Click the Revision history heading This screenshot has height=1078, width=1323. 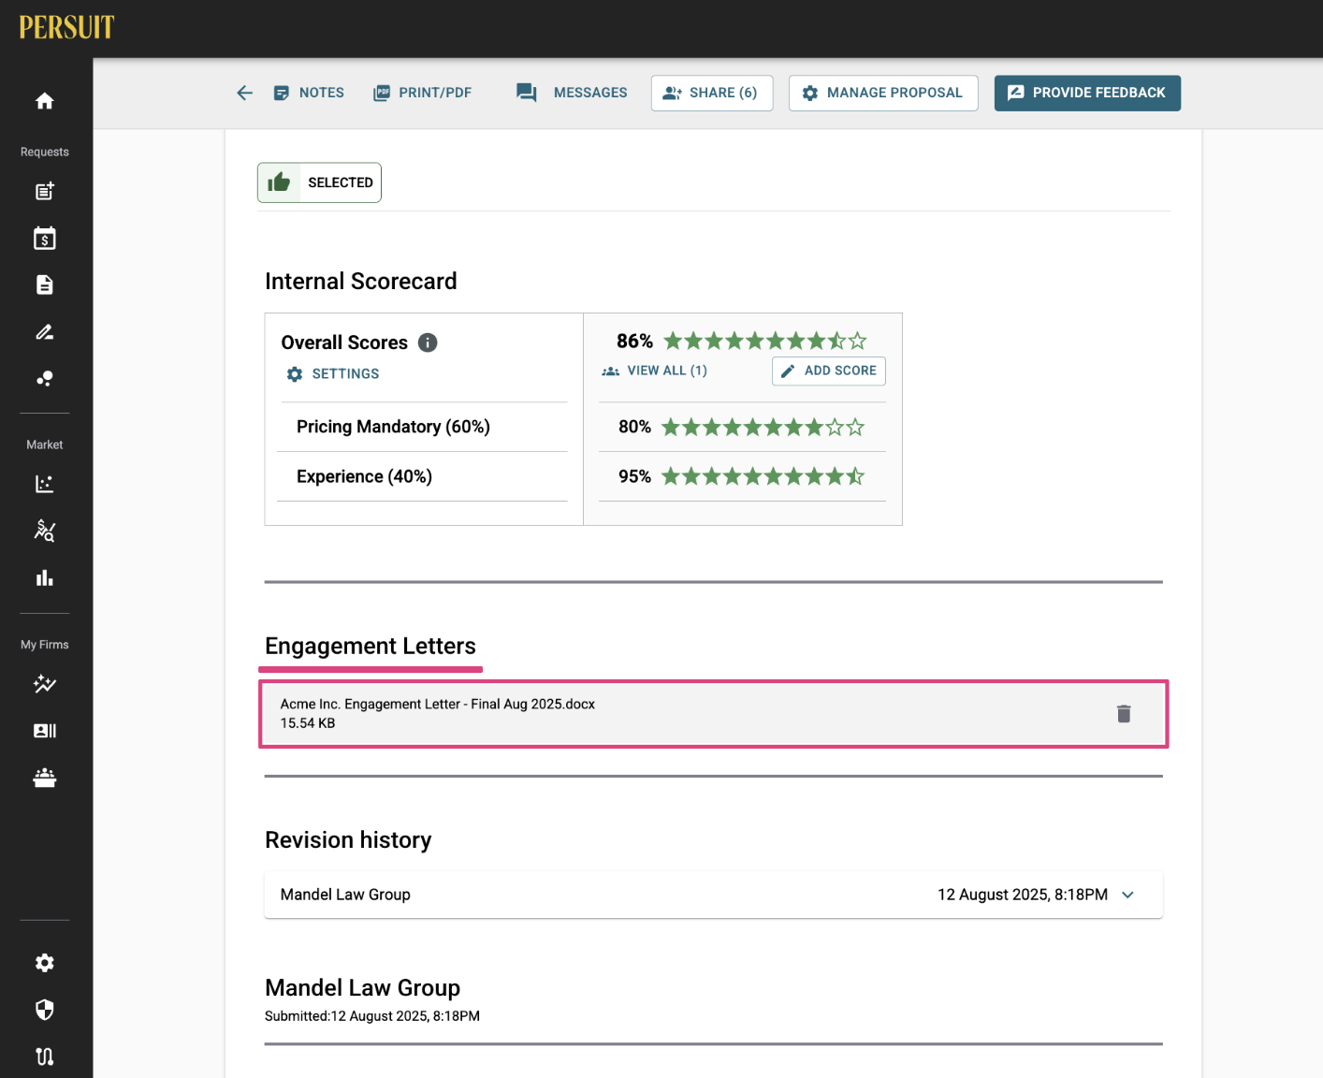(x=348, y=839)
